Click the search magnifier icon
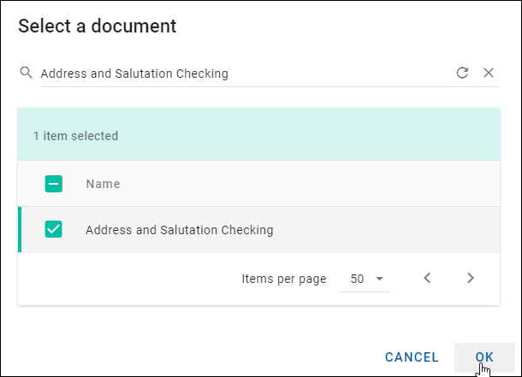 click(x=26, y=73)
